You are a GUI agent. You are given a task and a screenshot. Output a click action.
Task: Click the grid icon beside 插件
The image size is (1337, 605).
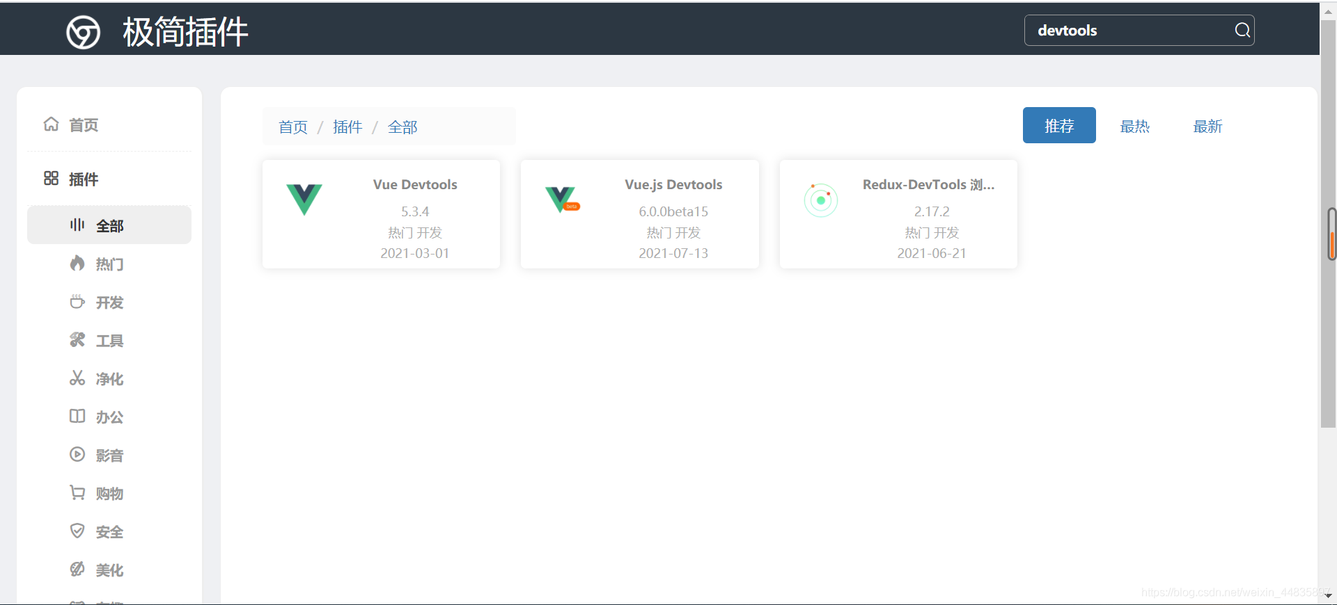[51, 179]
